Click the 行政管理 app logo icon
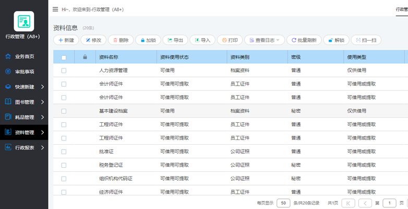Image resolution: width=408 pixels, height=209 pixels. (x=23, y=21)
